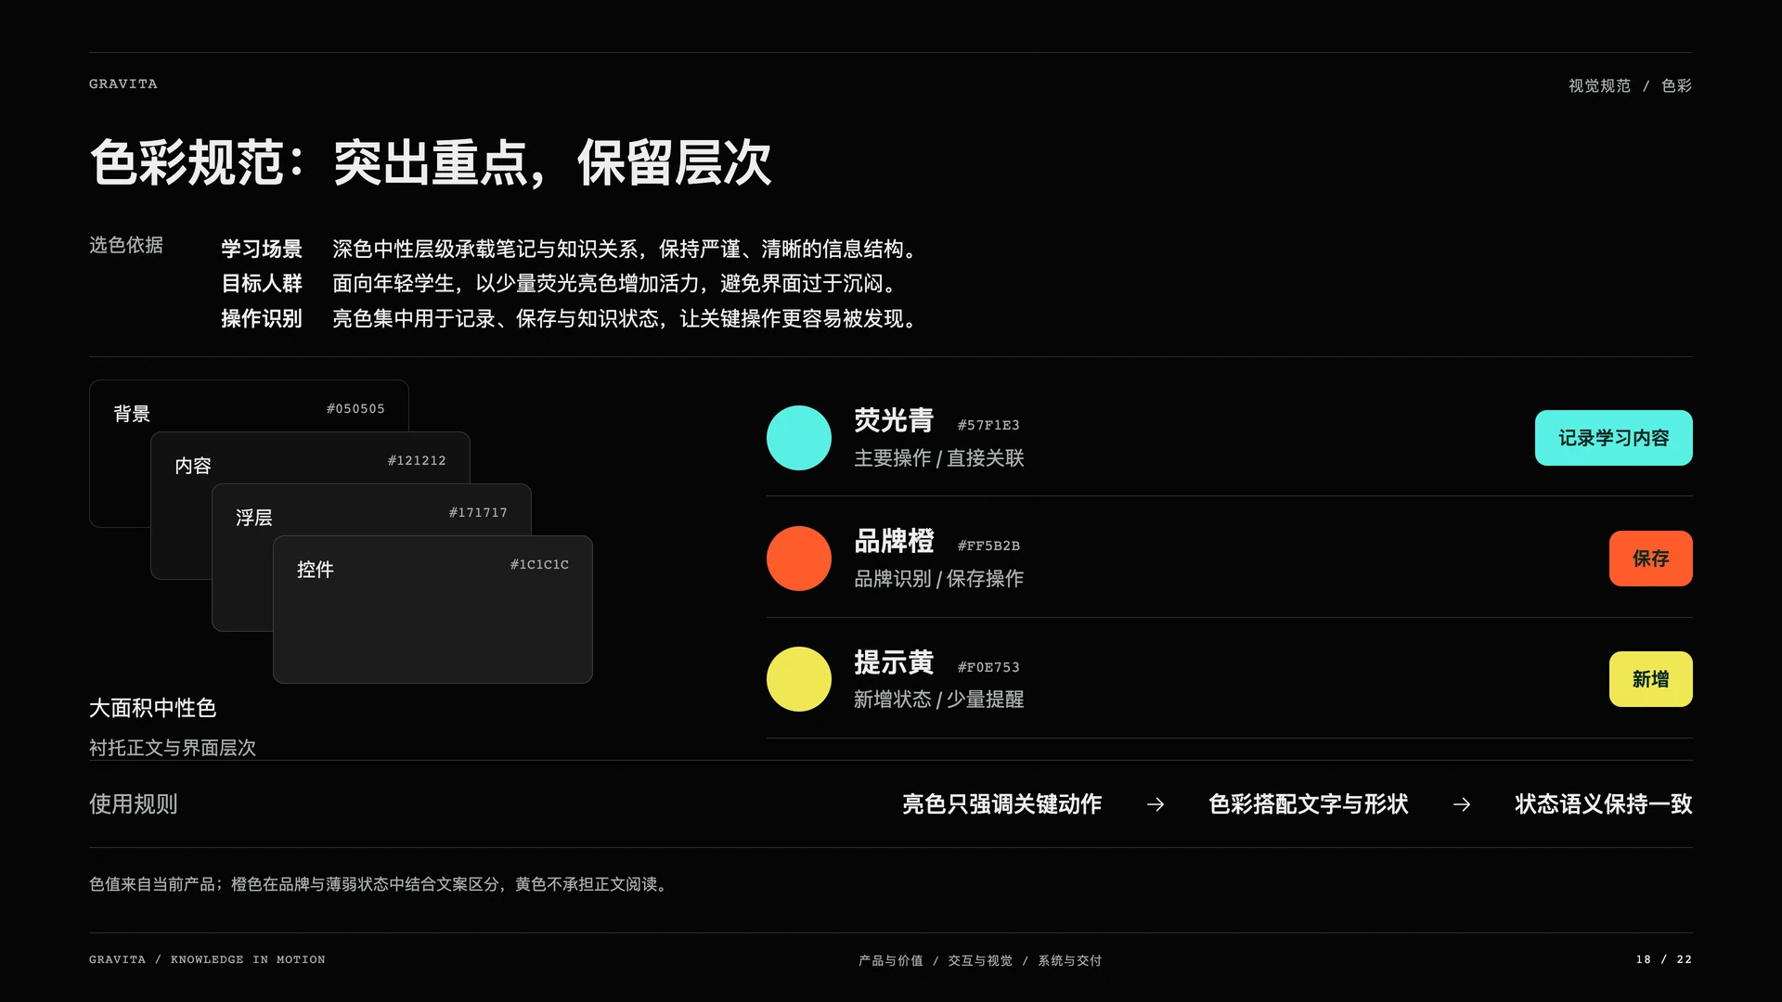Click the 亮色只强调关键动作 rule text
Viewport: 1782px width, 1002px height.
(x=1001, y=804)
